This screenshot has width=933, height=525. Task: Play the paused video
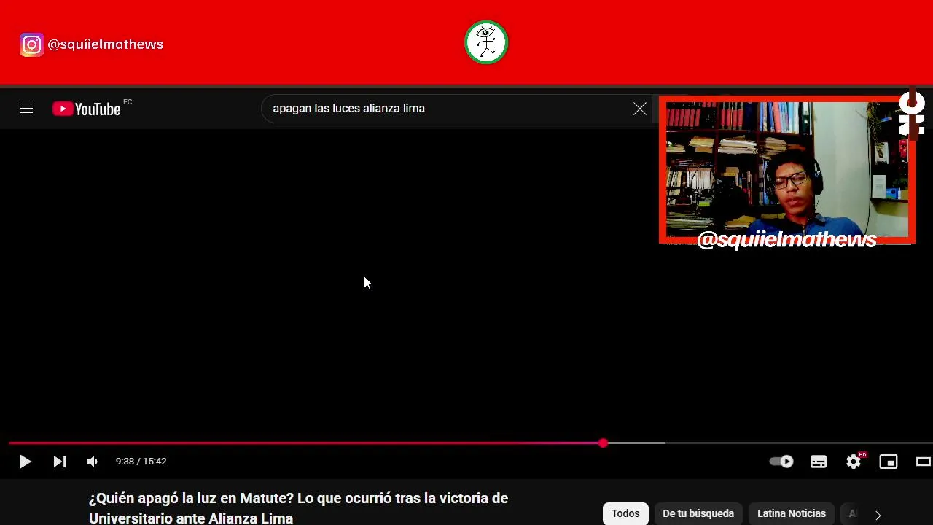point(26,462)
